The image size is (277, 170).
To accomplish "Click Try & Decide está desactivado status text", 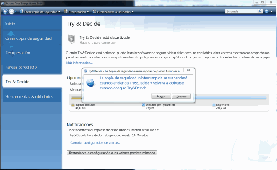I will click(x=105, y=38).
